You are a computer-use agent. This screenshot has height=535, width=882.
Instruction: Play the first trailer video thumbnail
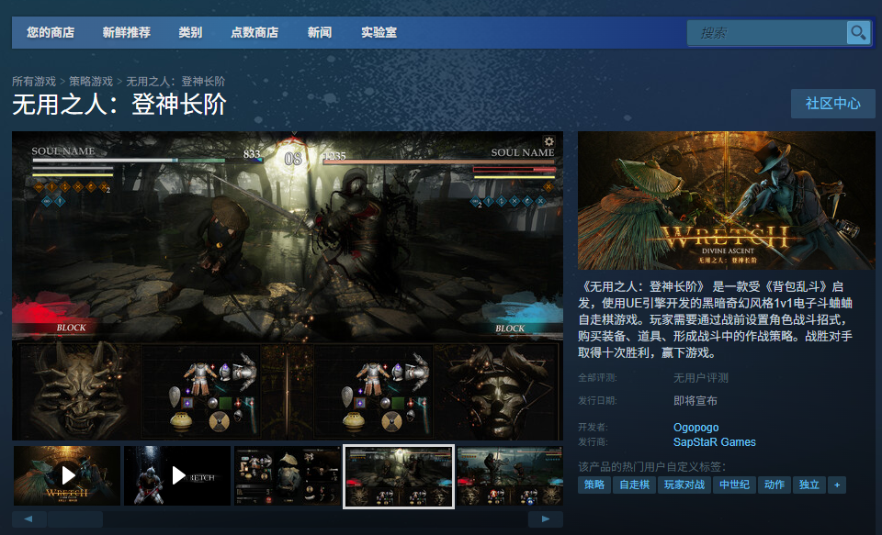pyautogui.click(x=67, y=475)
